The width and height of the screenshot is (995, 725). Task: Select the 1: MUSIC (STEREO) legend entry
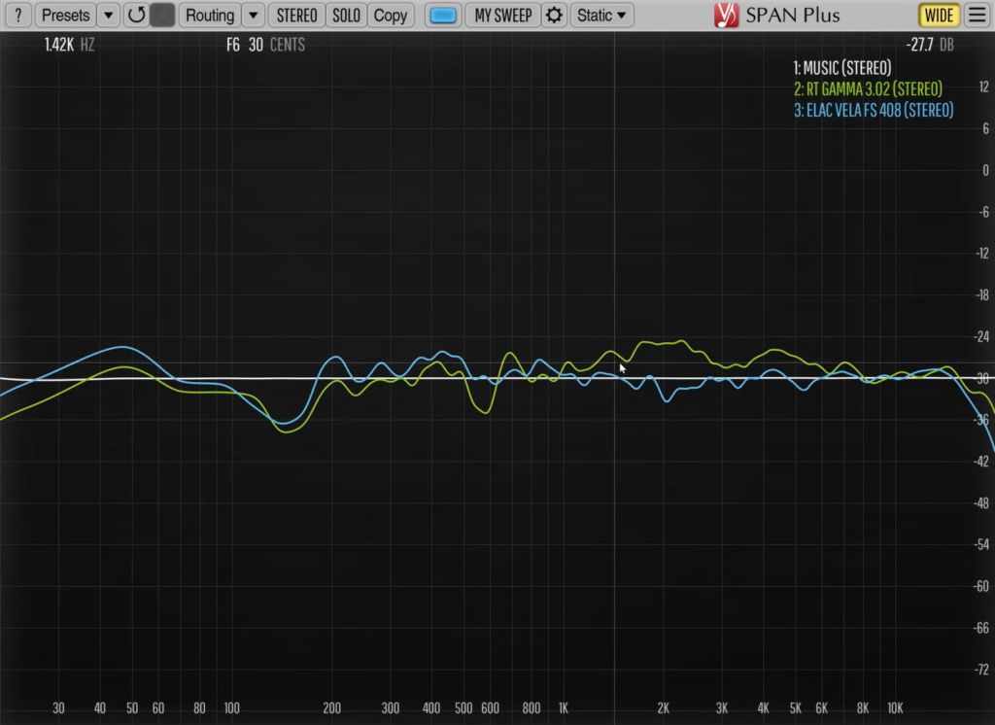[x=842, y=68]
